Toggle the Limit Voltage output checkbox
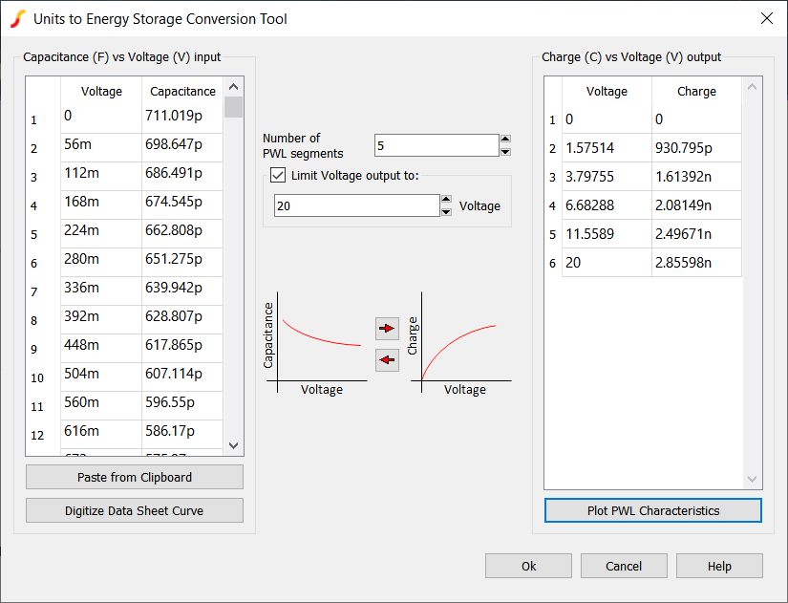 (x=277, y=175)
